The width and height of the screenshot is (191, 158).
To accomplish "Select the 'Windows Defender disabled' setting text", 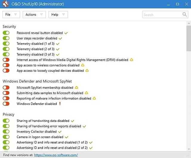I will 37,104.
